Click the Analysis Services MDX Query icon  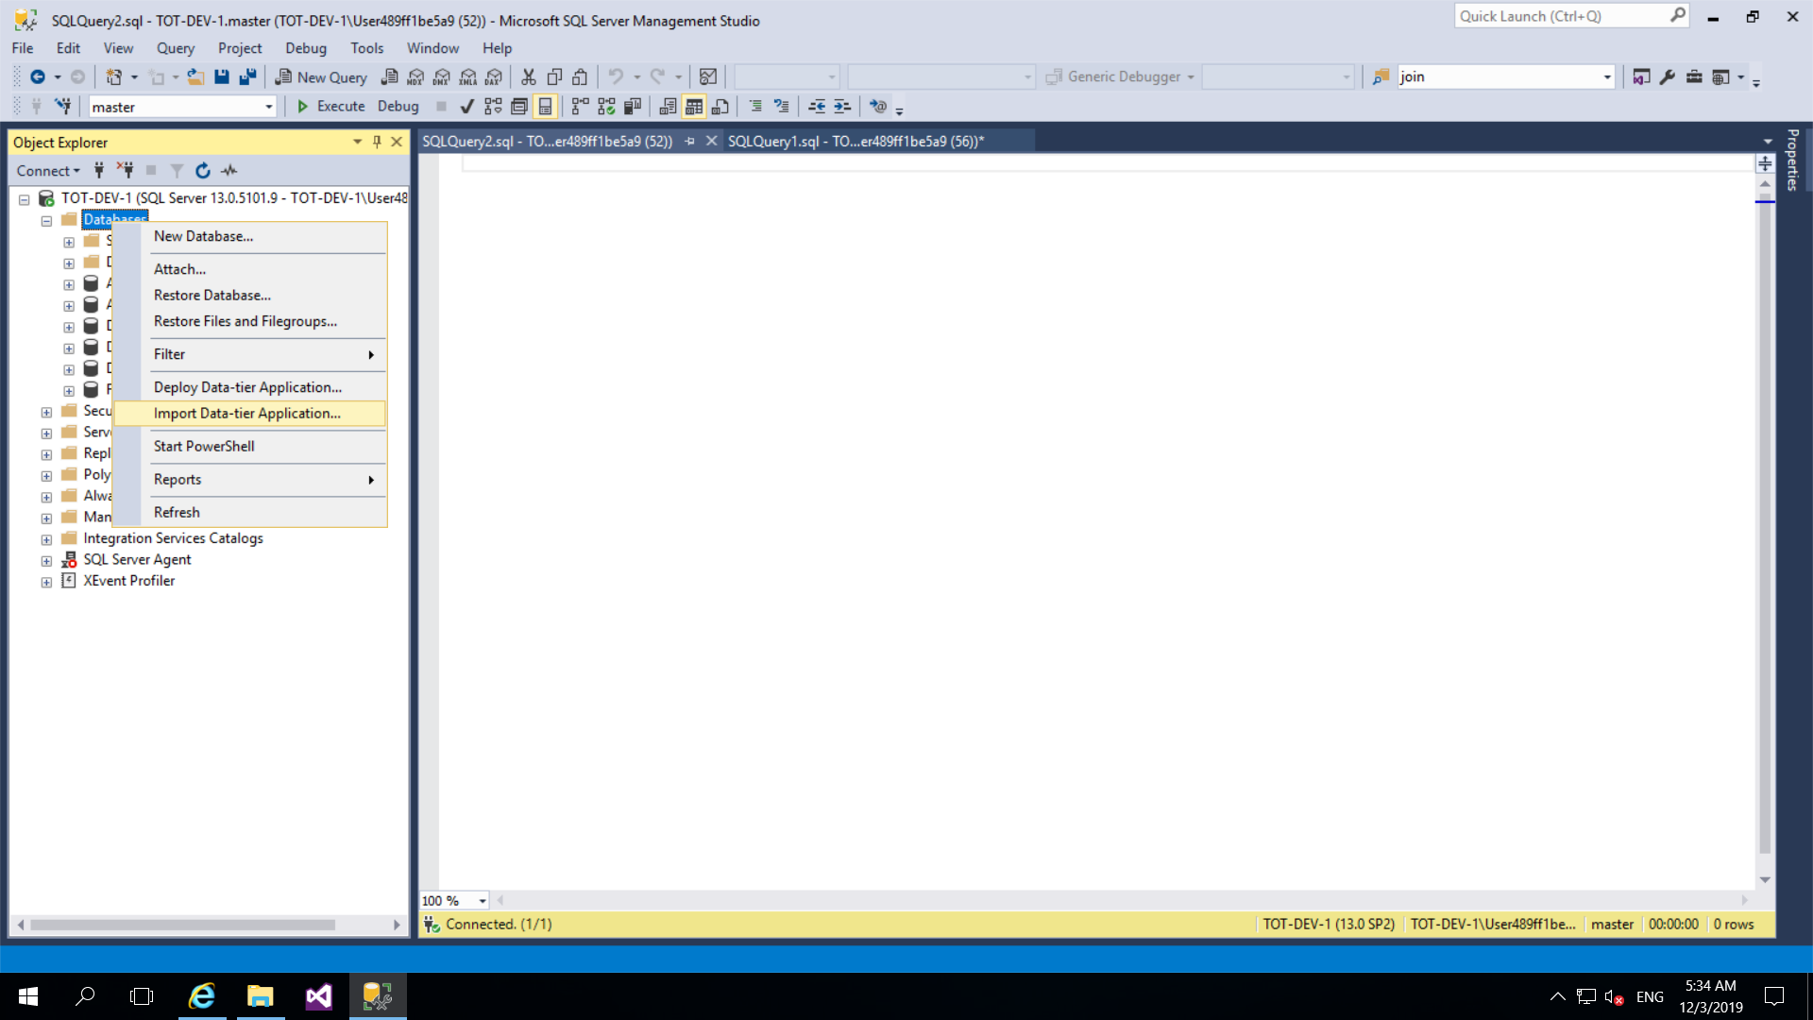click(x=415, y=77)
